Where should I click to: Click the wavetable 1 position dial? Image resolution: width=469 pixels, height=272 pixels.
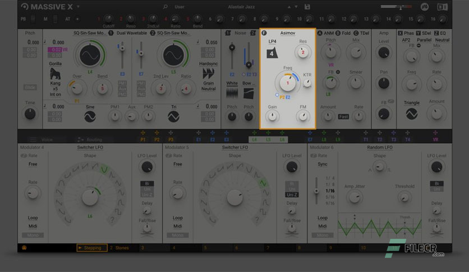[90, 55]
